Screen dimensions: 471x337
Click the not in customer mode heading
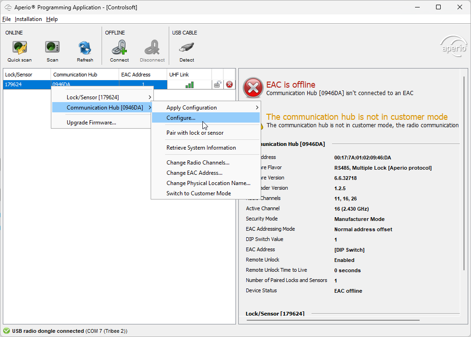357,117
